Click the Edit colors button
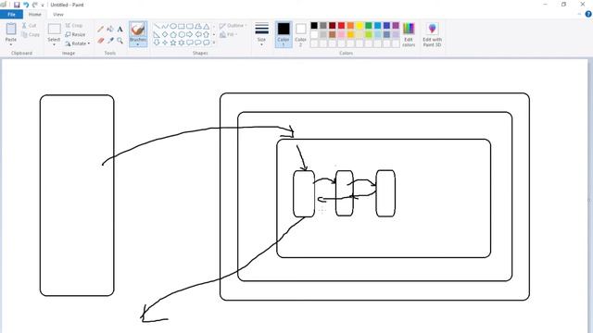Screen dimensions: 593x333 (x=409, y=34)
